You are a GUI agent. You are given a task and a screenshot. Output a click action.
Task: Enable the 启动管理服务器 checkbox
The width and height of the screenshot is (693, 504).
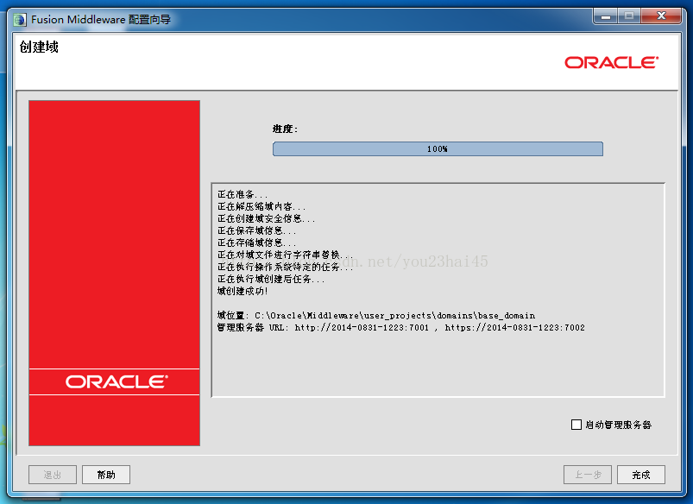pyautogui.click(x=576, y=425)
